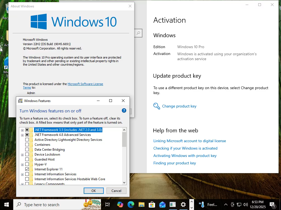
Task: Click the .NET Framework 3.5 folder icon
Action: (31, 130)
